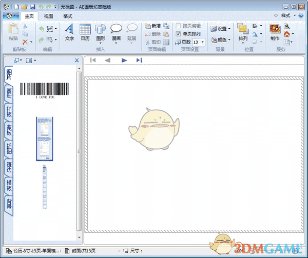Viewport: 308px width, 258px height.
Task: Click the green undo arrow in title bar
Action: pos(41,7)
